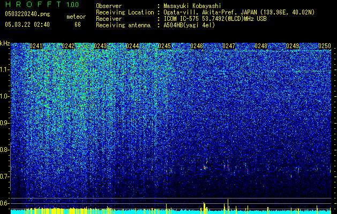Click time marker 0249 on spectrogram
The height and width of the screenshot is (214, 337).
pyautogui.click(x=293, y=46)
